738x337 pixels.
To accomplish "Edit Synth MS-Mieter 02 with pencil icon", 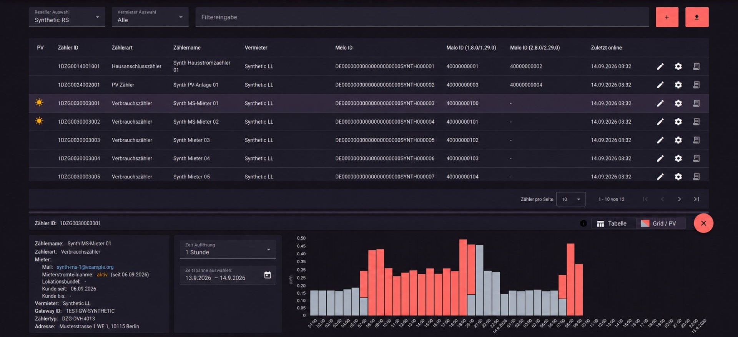I will tap(660, 122).
